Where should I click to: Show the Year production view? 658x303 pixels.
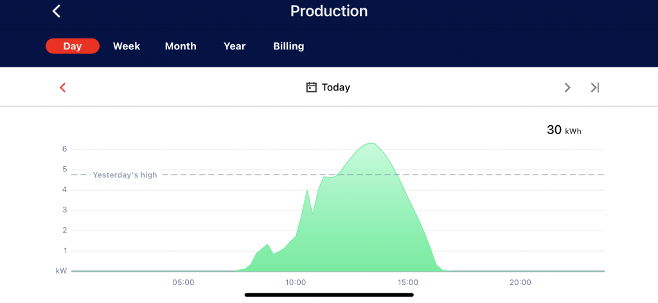coord(235,46)
